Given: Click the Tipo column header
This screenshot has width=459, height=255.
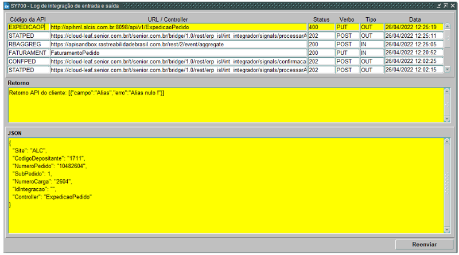Looking at the screenshot, I should pyautogui.click(x=371, y=19).
